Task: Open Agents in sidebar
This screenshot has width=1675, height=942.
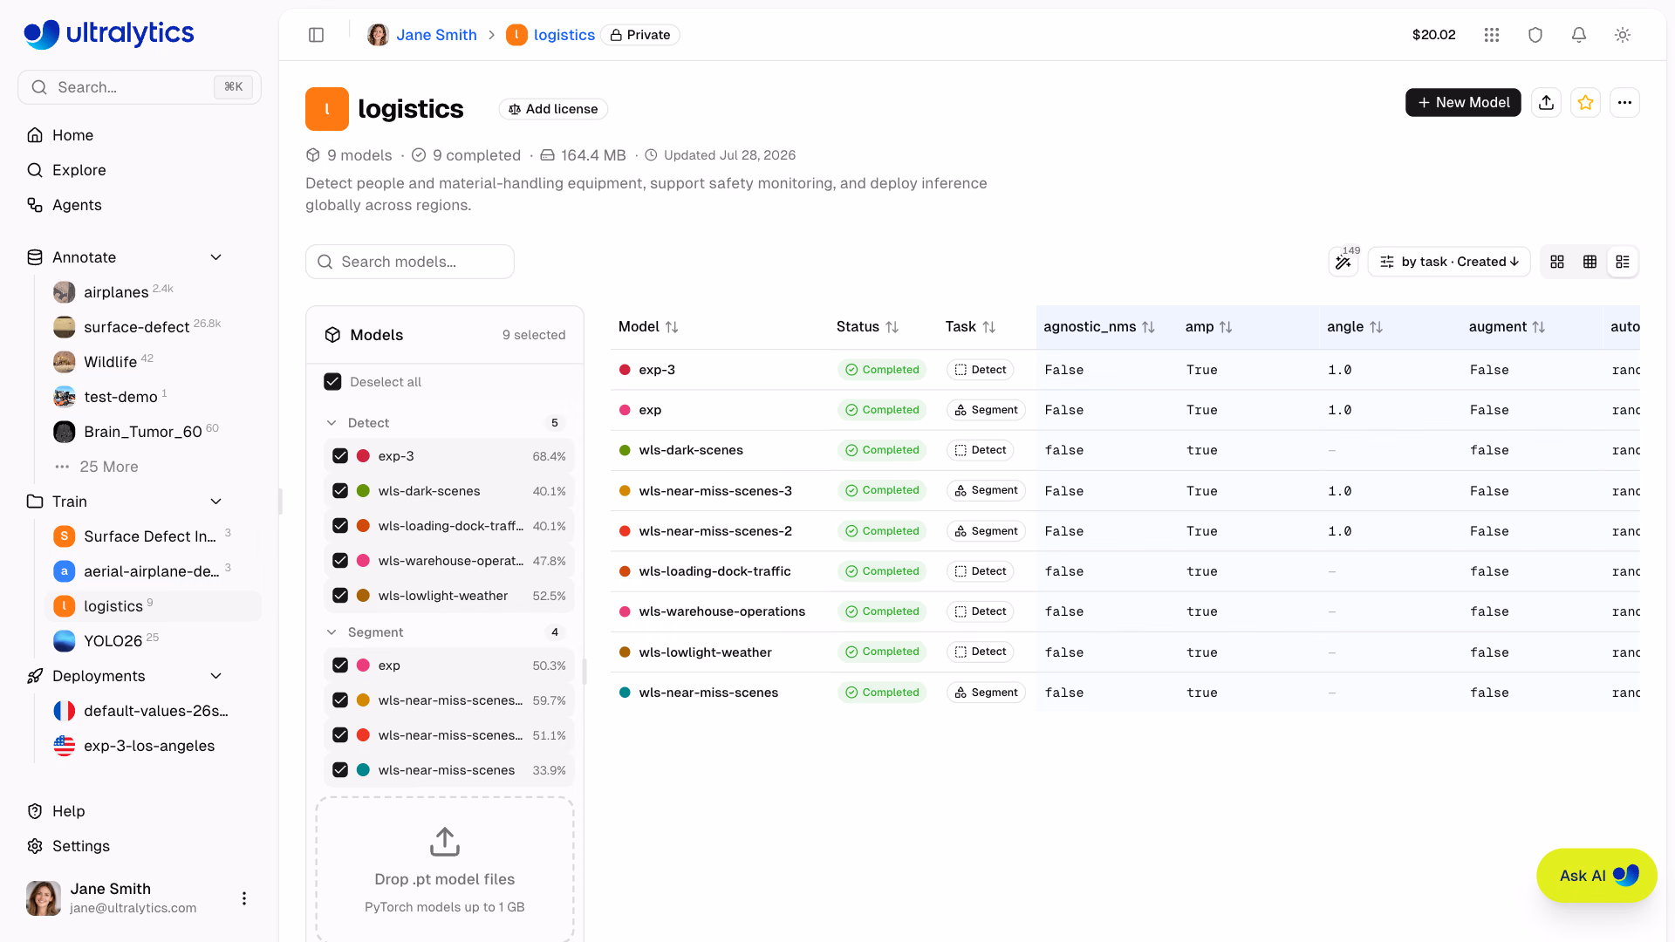Action: click(x=140, y=205)
